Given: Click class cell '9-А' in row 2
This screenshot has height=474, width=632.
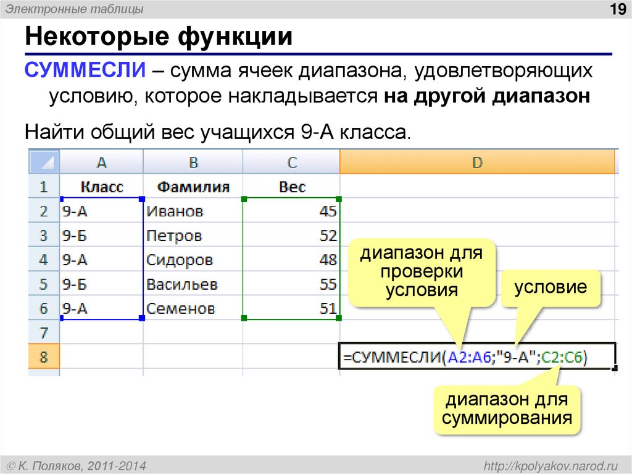Looking at the screenshot, I should [x=101, y=211].
